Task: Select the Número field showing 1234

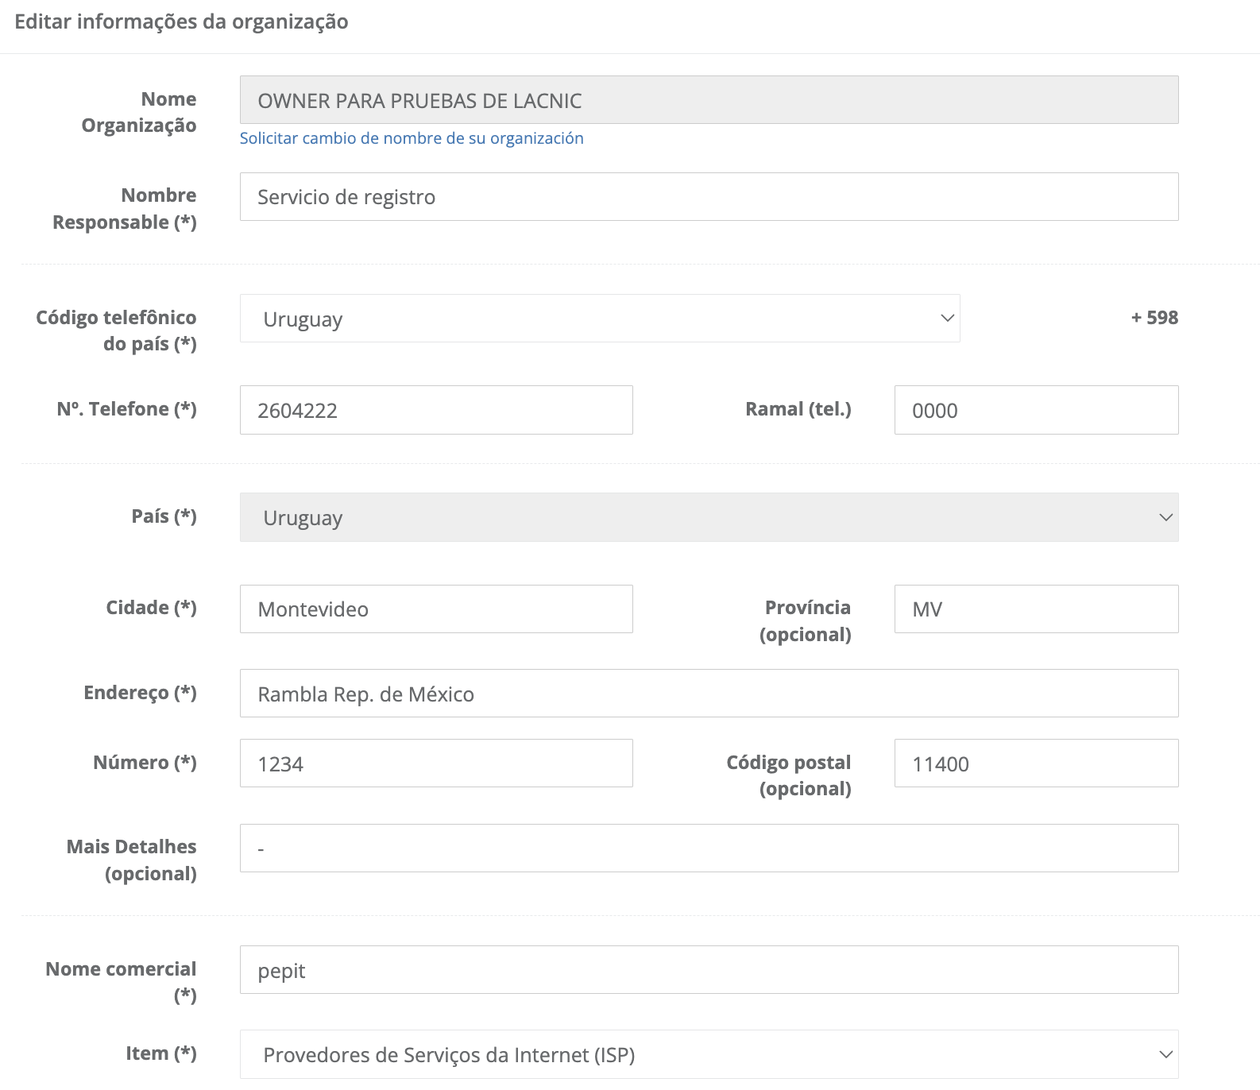Action: pos(435,763)
